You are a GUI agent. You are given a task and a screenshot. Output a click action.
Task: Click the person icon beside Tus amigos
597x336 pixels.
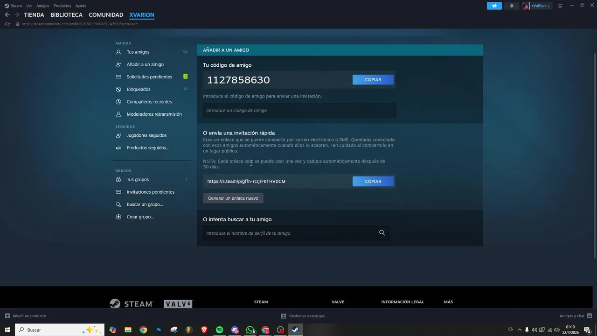pyautogui.click(x=118, y=52)
